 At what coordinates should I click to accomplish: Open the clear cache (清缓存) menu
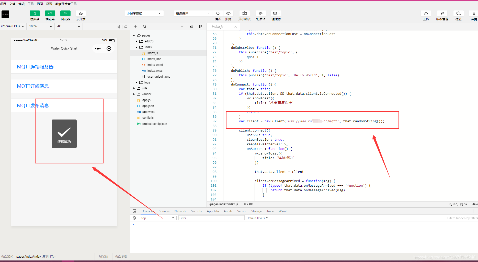[x=276, y=13]
